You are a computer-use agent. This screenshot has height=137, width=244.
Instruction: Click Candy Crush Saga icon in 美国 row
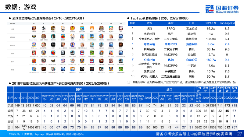pos(53,53)
